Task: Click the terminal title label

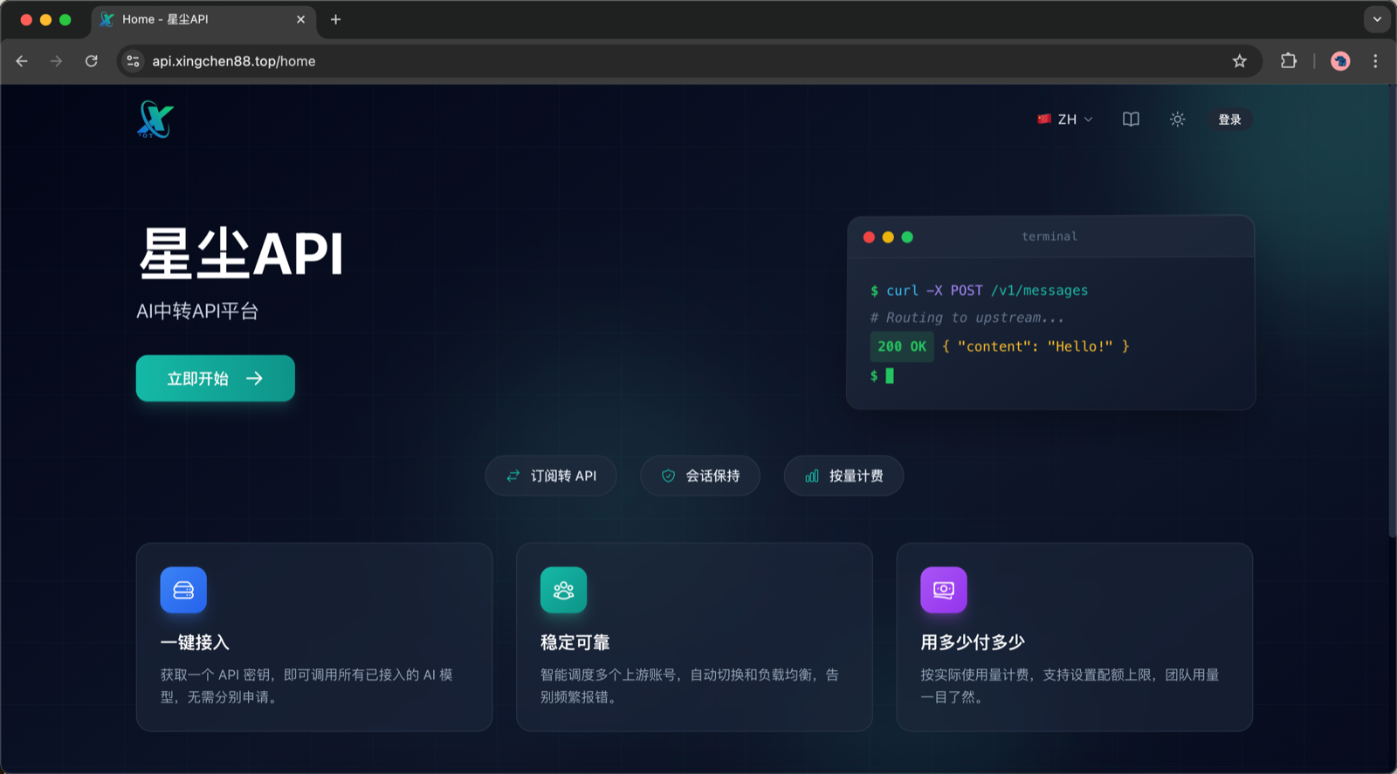Action: pyautogui.click(x=1049, y=236)
